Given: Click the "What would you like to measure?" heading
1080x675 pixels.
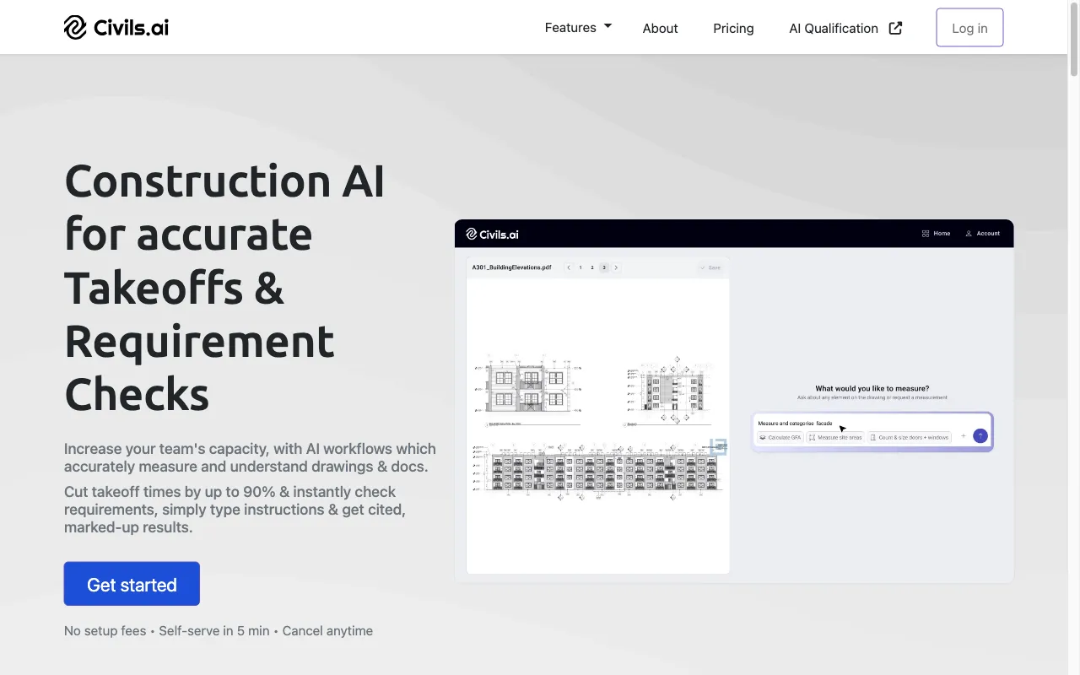Looking at the screenshot, I should [872, 389].
